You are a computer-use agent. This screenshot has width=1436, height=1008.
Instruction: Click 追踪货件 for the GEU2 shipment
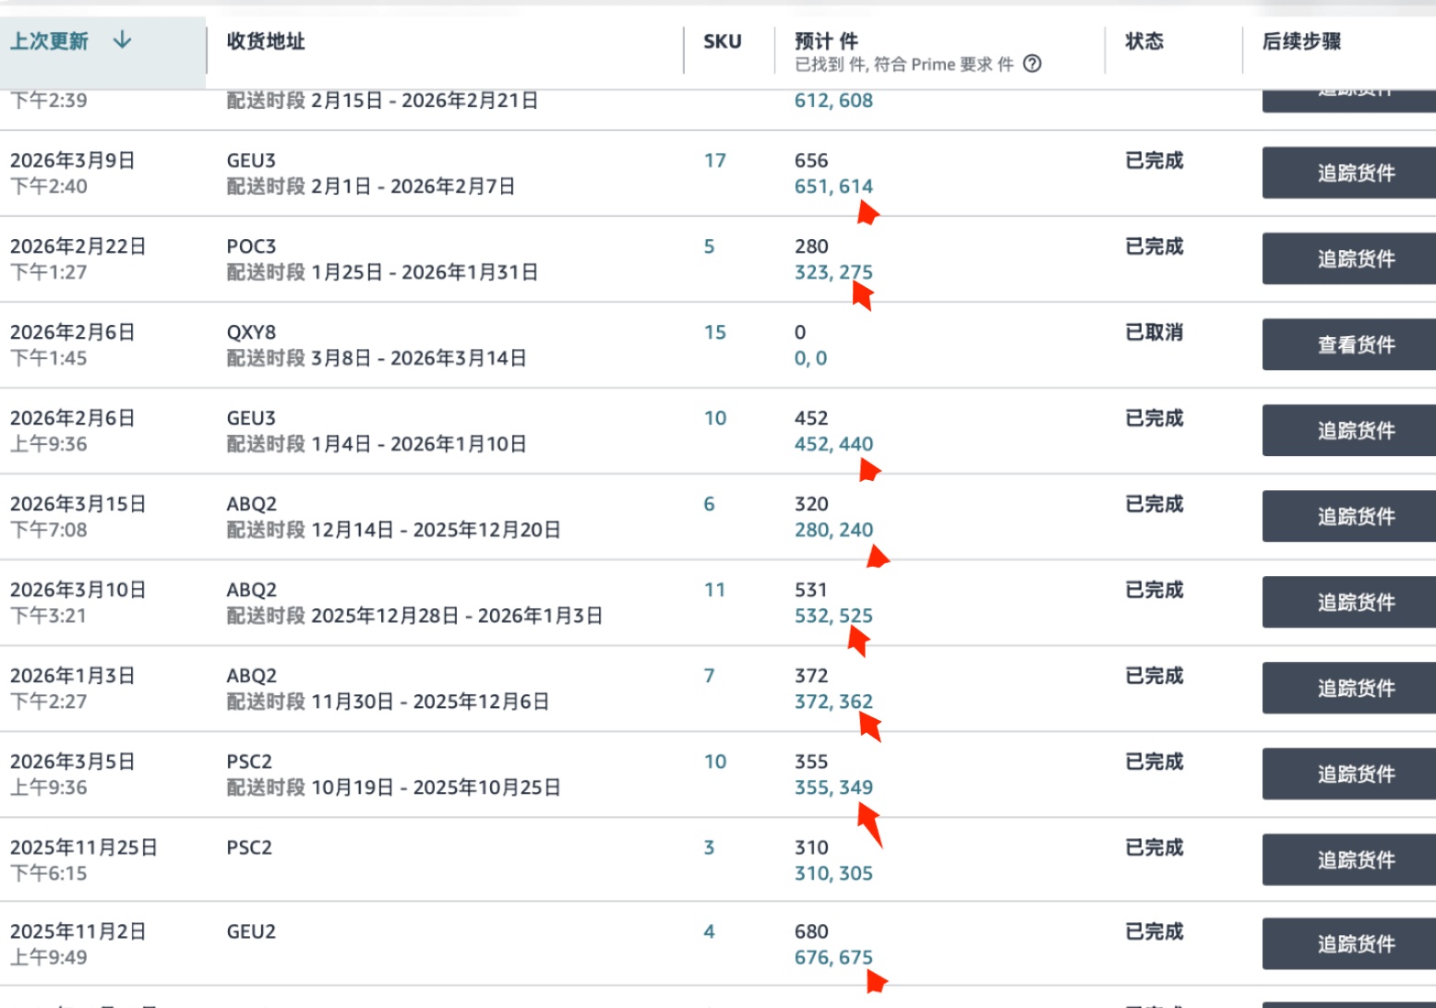pyautogui.click(x=1355, y=944)
